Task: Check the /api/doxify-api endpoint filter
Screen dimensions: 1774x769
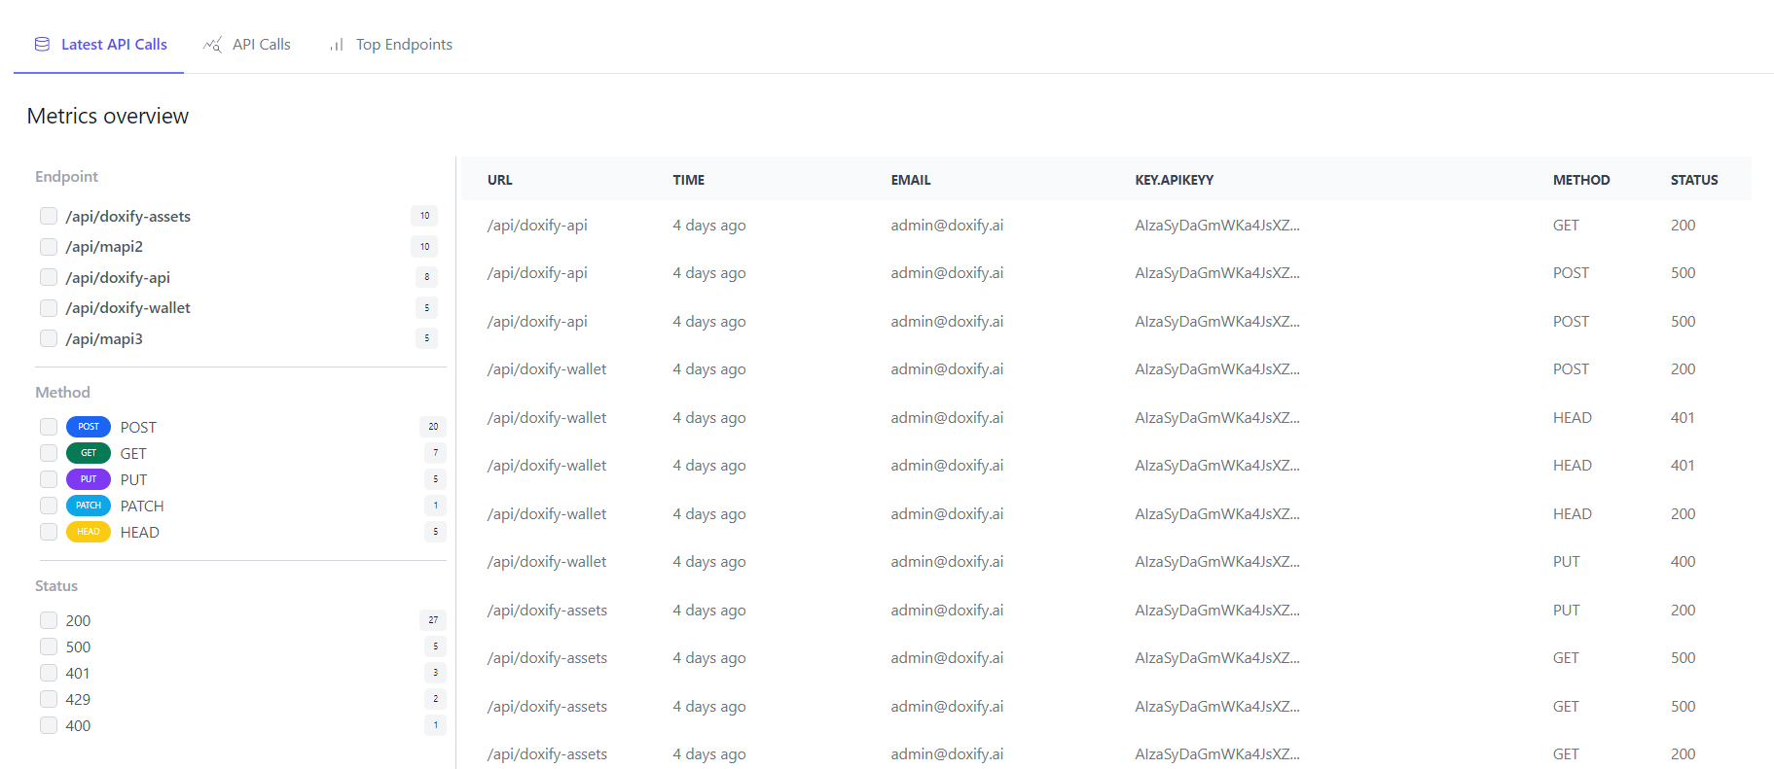Action: (x=49, y=277)
